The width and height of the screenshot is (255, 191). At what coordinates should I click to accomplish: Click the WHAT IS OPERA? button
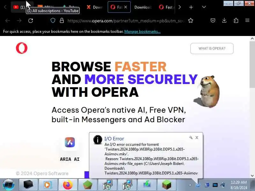[212, 48]
